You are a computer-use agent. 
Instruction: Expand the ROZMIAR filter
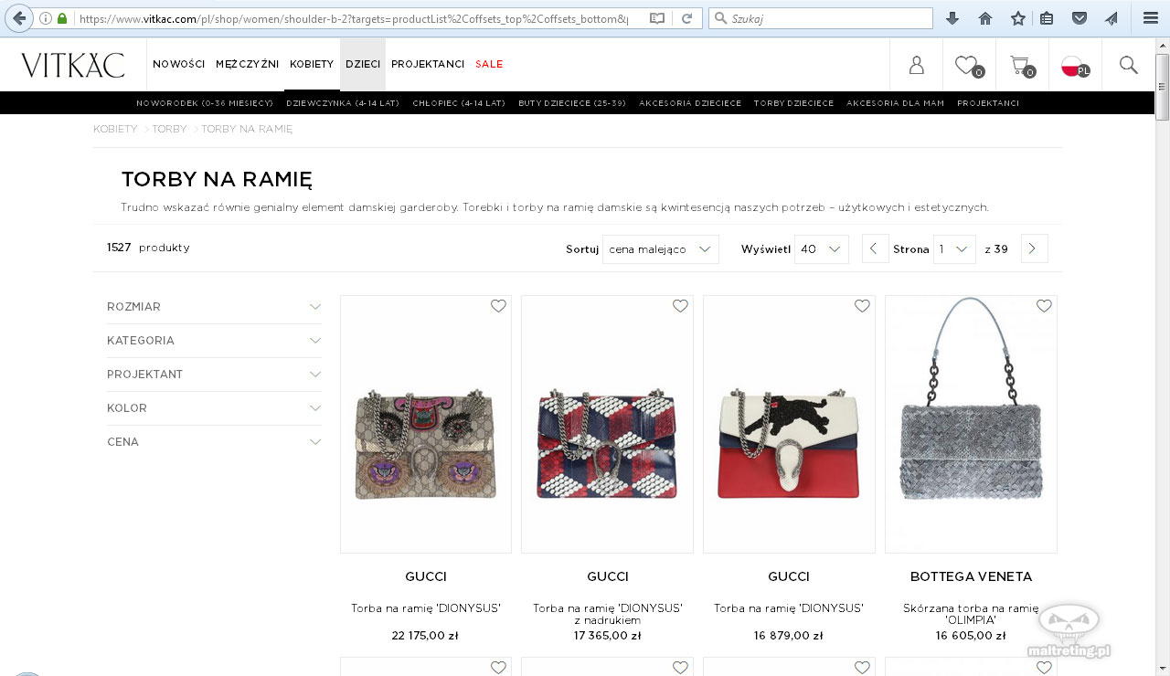(214, 307)
